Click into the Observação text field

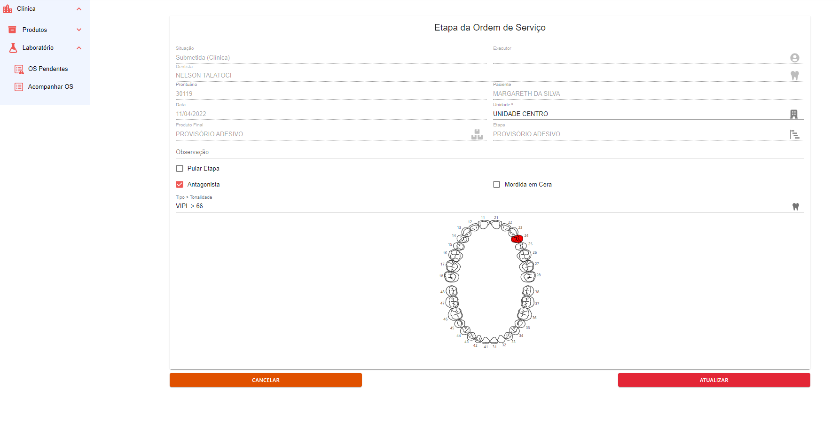point(489,152)
